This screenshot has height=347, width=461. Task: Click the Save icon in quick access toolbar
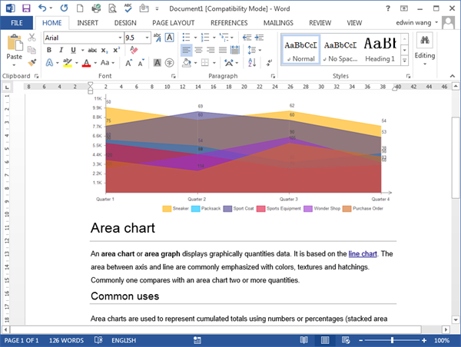tap(25, 8)
